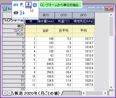The image size is (116, 98).
Task: Click cell with value 1020.6
Action: [83, 81]
